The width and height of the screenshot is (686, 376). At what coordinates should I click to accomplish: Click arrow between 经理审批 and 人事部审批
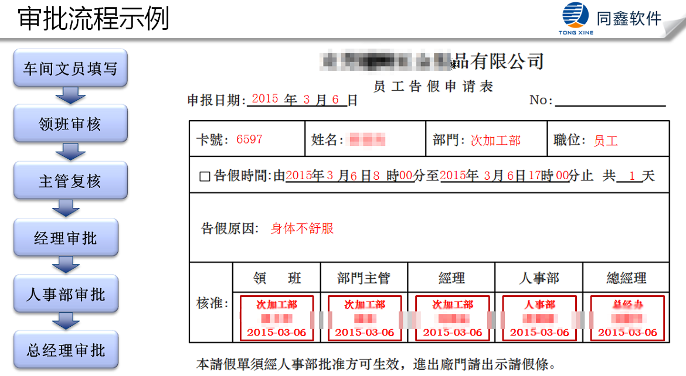pos(66,265)
